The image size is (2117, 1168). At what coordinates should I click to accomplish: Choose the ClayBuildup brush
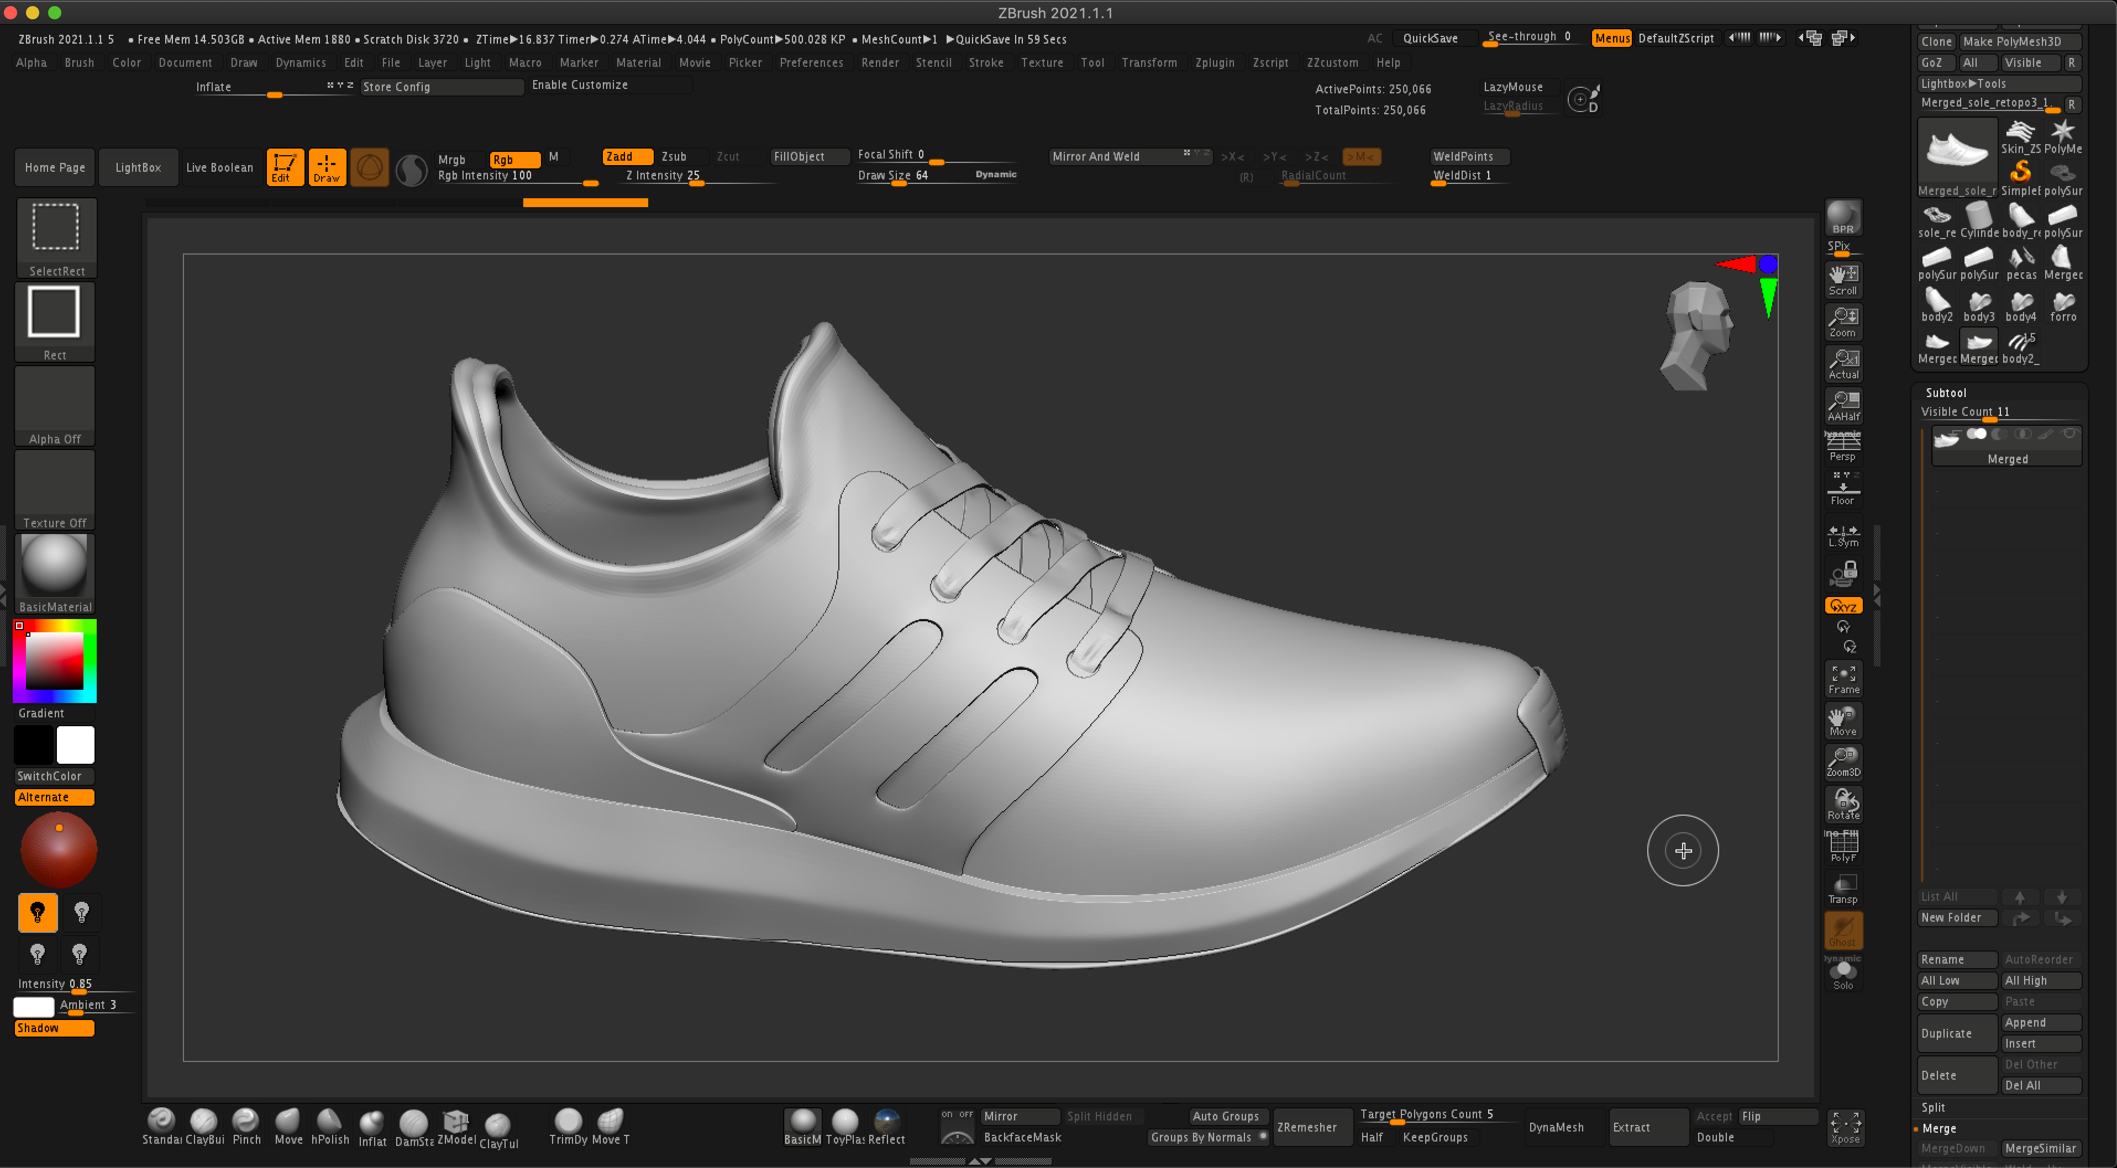(204, 1126)
